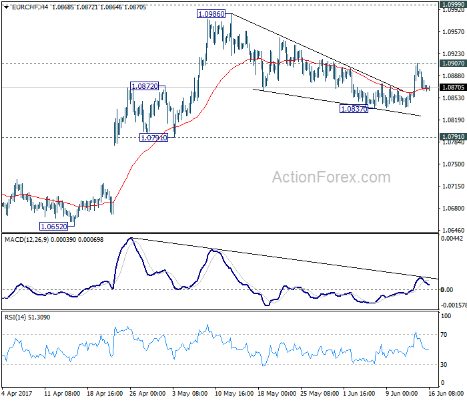Click the 1.07500 price axis label
Screen dimensions: 467x401
pyautogui.click(x=453, y=164)
